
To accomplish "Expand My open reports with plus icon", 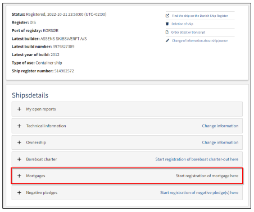I will pos(19,109).
